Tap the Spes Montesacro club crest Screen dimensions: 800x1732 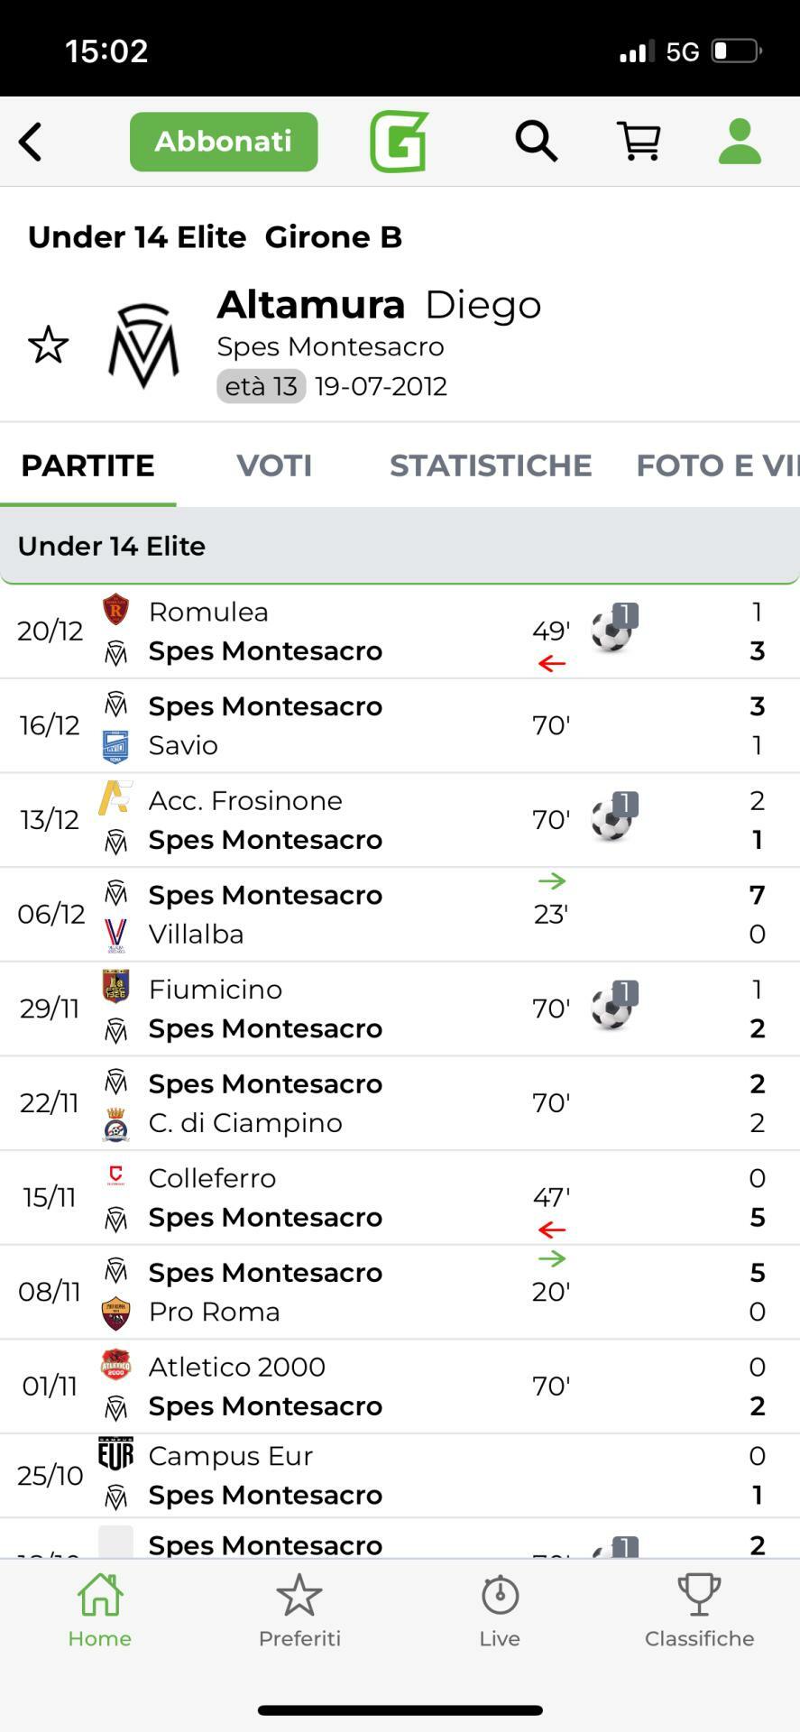tap(143, 345)
